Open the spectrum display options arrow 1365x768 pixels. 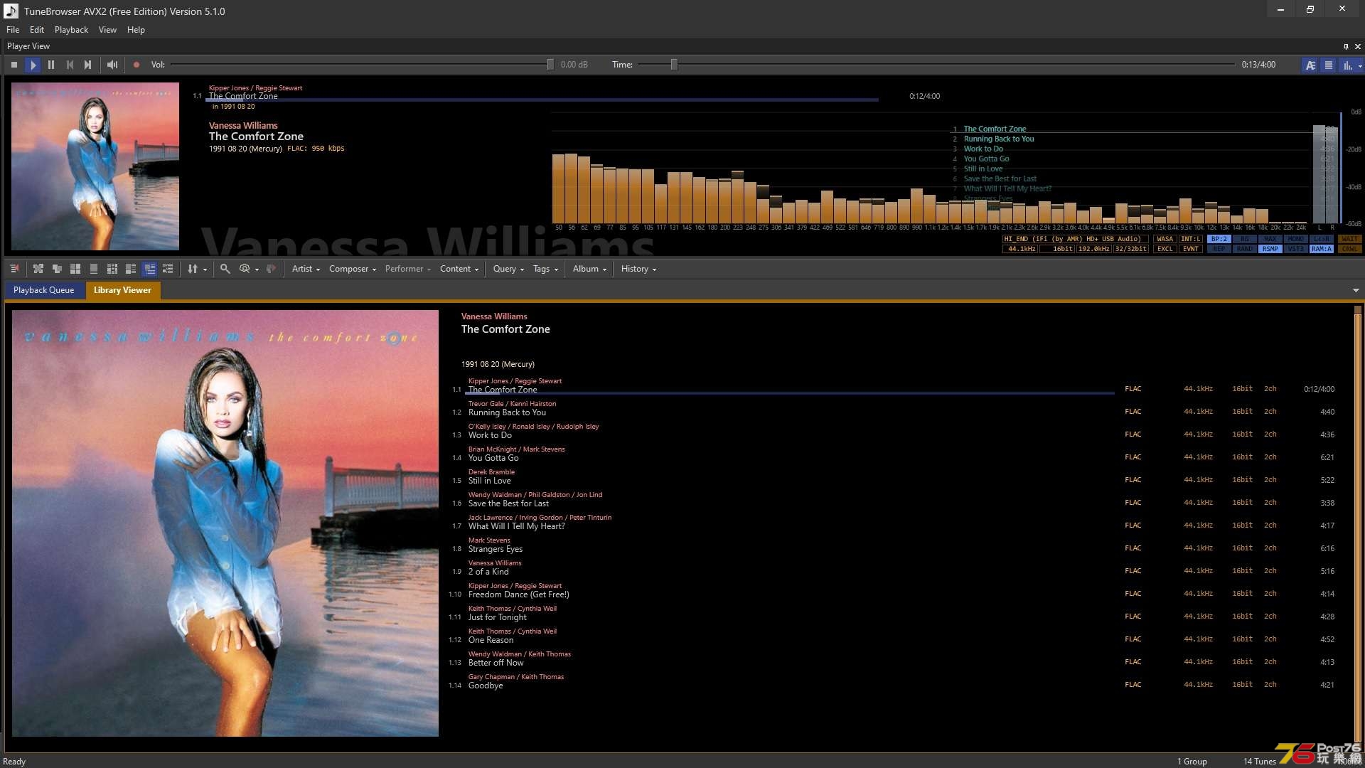click(x=1360, y=65)
